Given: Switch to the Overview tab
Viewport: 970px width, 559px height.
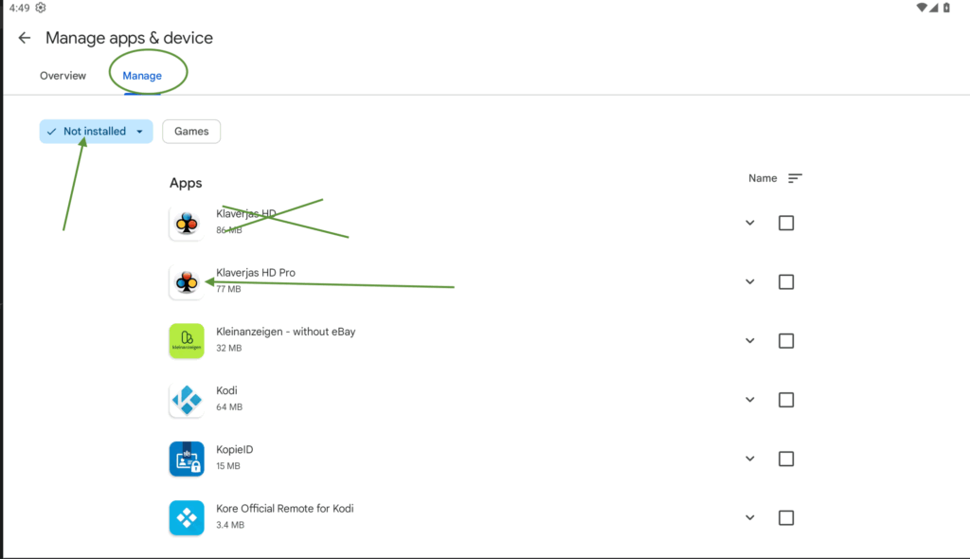Looking at the screenshot, I should point(63,76).
